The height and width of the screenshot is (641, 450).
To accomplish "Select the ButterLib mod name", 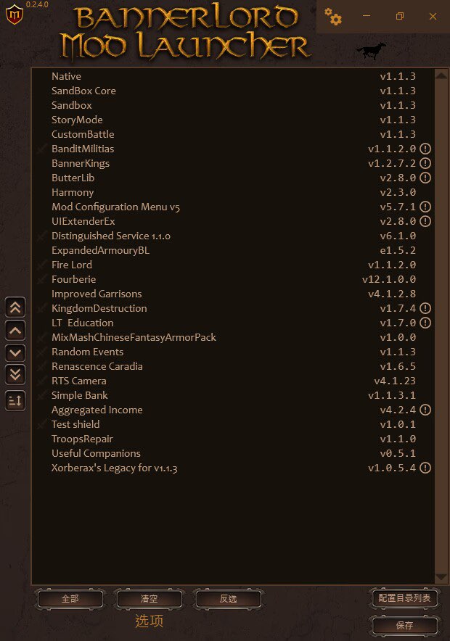I will click(x=73, y=178).
